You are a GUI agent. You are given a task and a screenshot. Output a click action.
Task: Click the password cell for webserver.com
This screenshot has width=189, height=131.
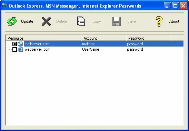pos(135,50)
